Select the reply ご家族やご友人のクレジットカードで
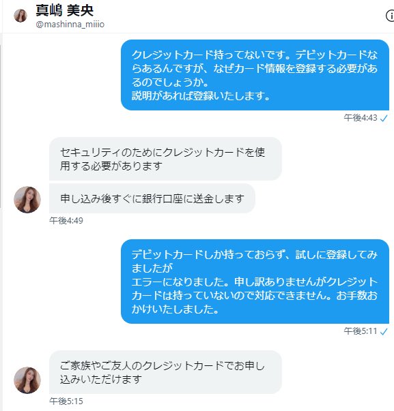 click(165, 372)
